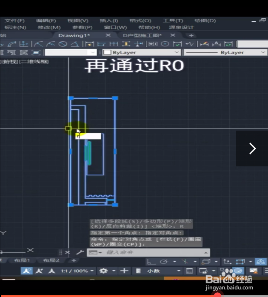The image size is (268, 297).
Task: Select the Diameter dimension tool
Action: (x=63, y=44)
